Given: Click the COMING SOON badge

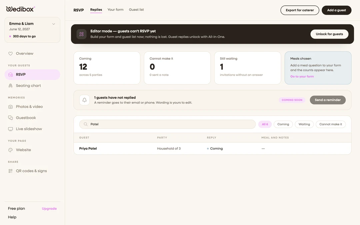Looking at the screenshot, I should [x=292, y=100].
